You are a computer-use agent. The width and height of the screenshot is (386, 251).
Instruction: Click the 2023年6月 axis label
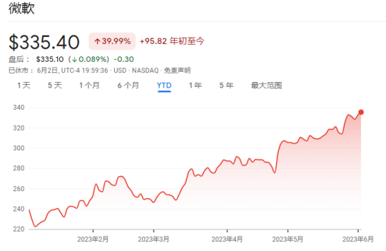tap(358, 239)
